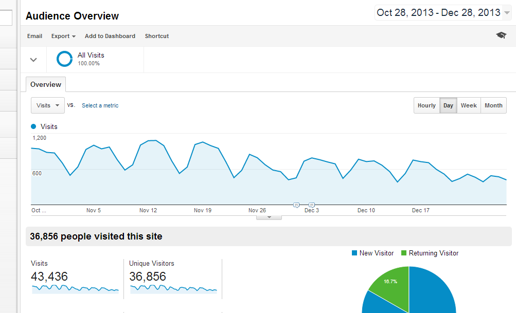The image size is (516, 313).
Task: Click the Visits total 43,436
Action: [49, 277]
